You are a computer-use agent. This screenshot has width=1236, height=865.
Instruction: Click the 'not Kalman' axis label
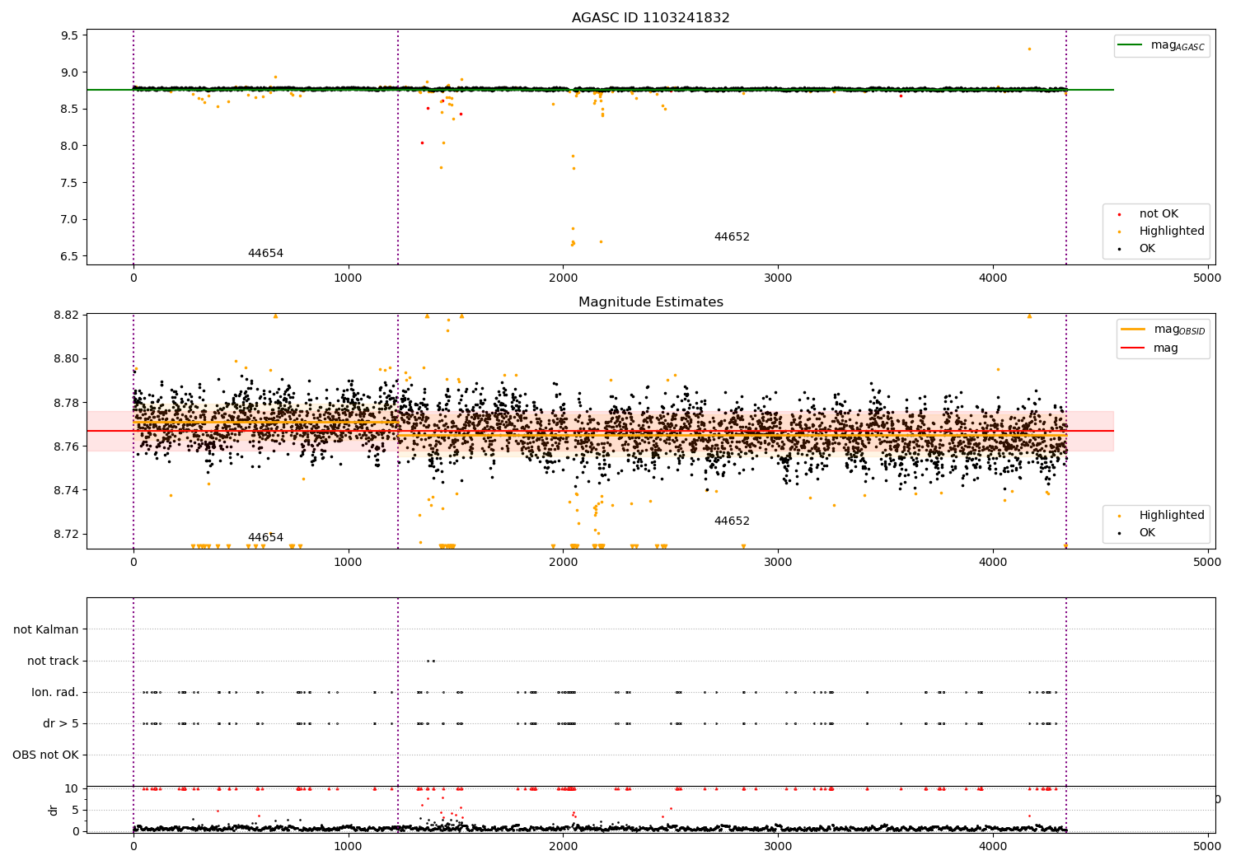(46, 629)
